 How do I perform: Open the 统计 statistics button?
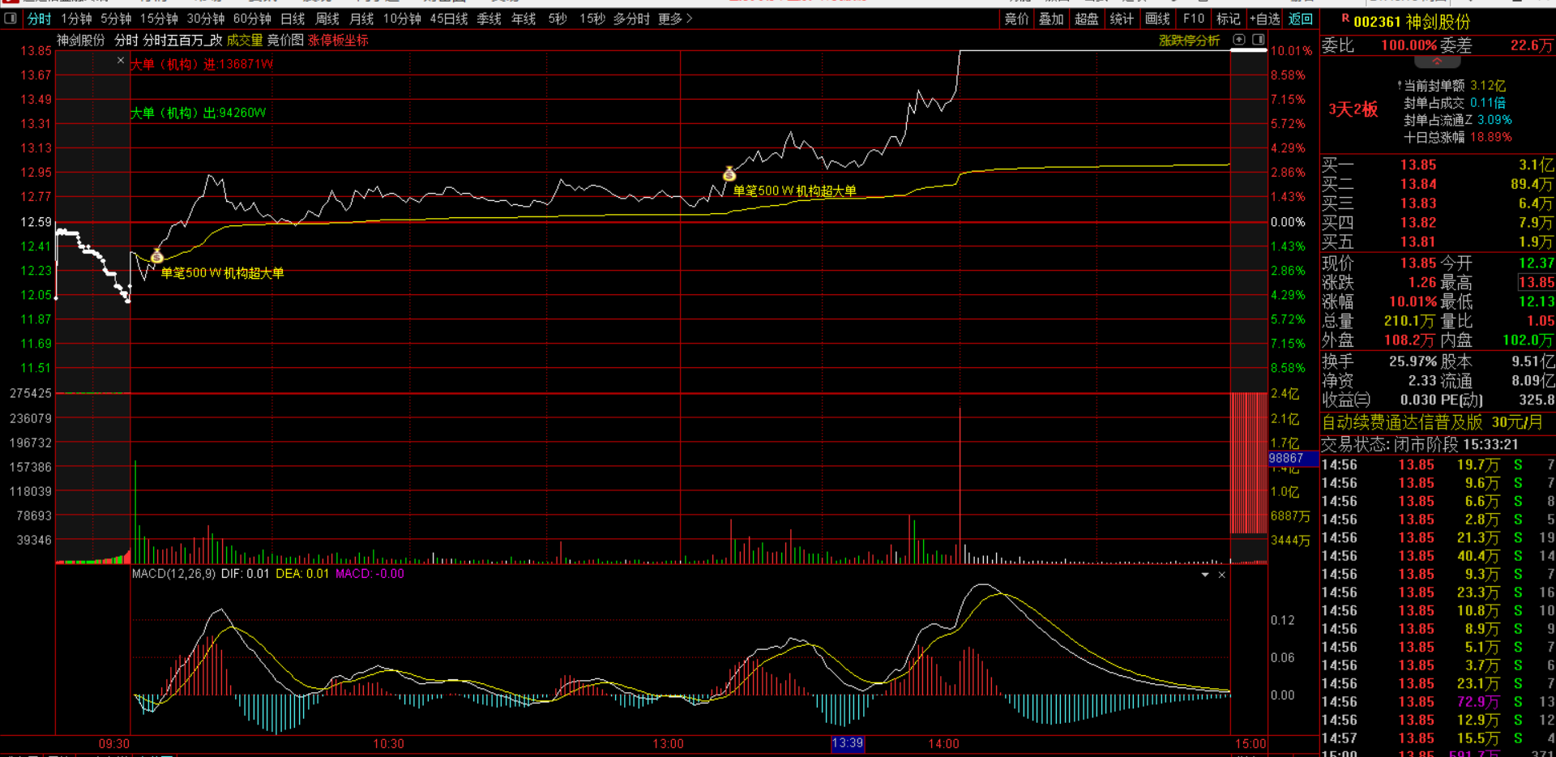(x=1122, y=19)
